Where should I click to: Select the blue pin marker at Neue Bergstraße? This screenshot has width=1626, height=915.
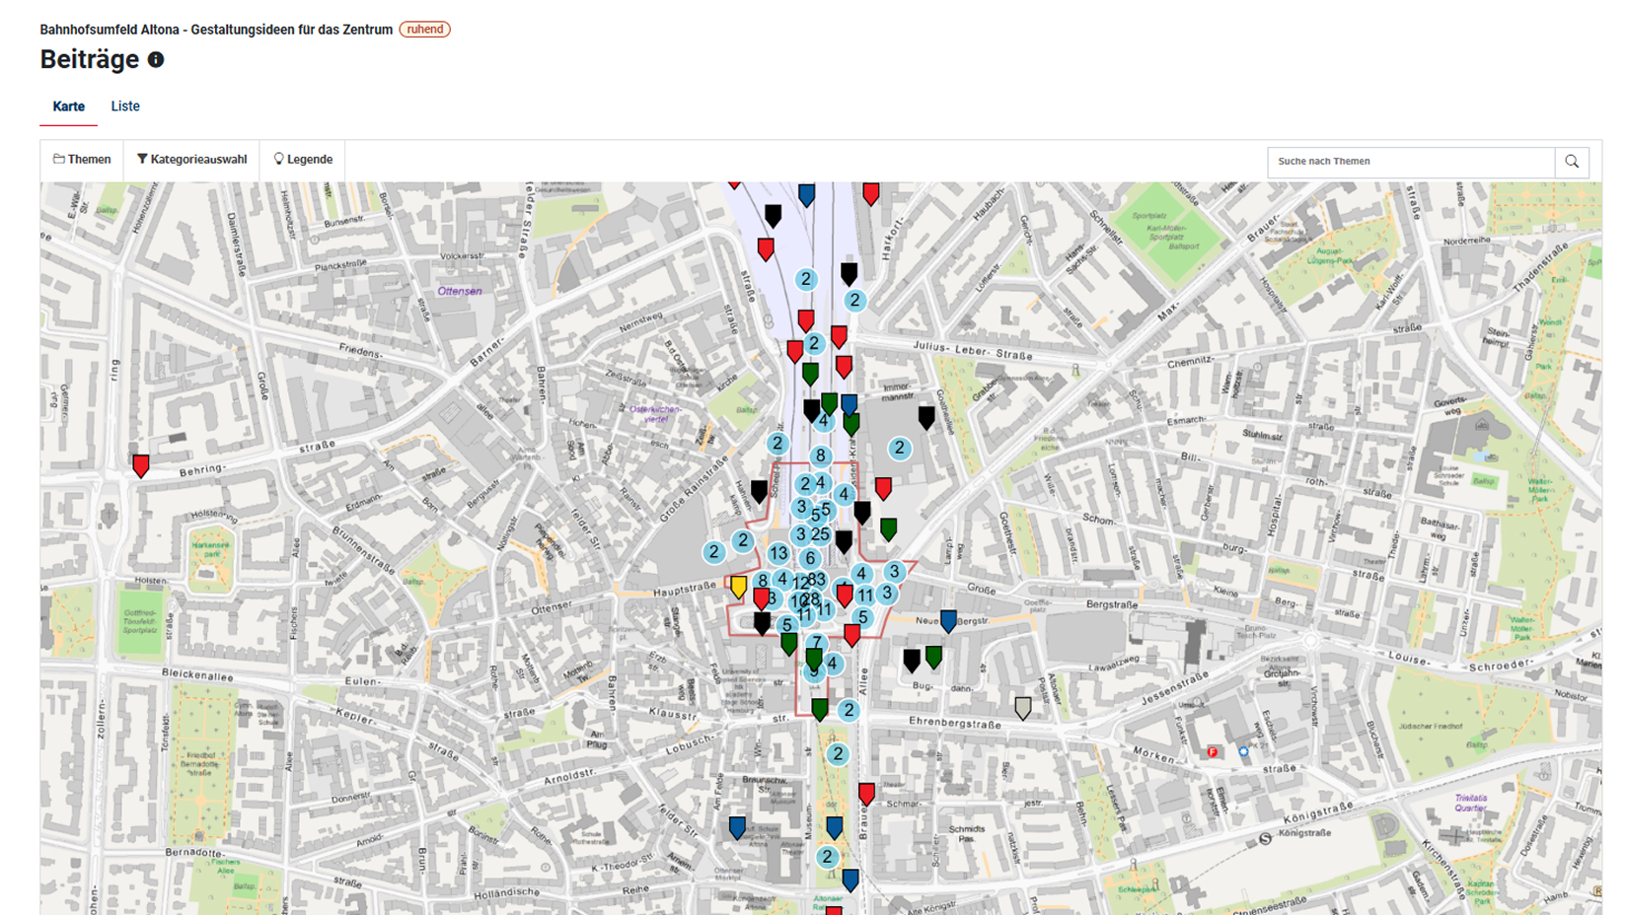click(947, 619)
